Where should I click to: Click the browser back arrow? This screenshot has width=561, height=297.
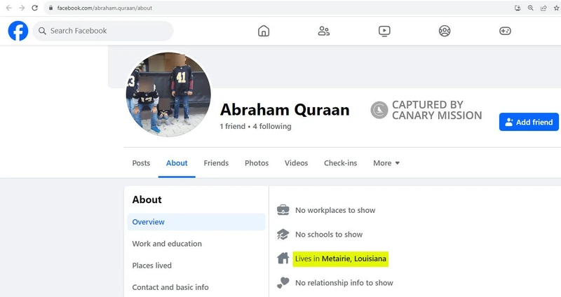point(9,8)
